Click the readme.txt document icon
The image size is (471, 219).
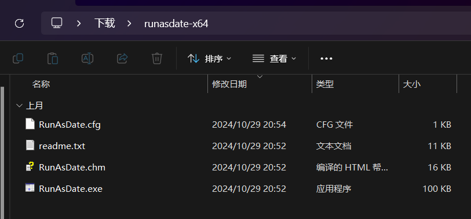[x=30, y=145]
